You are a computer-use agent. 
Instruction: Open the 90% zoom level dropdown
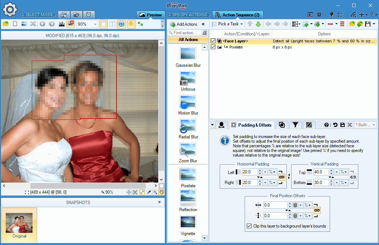coord(95,24)
